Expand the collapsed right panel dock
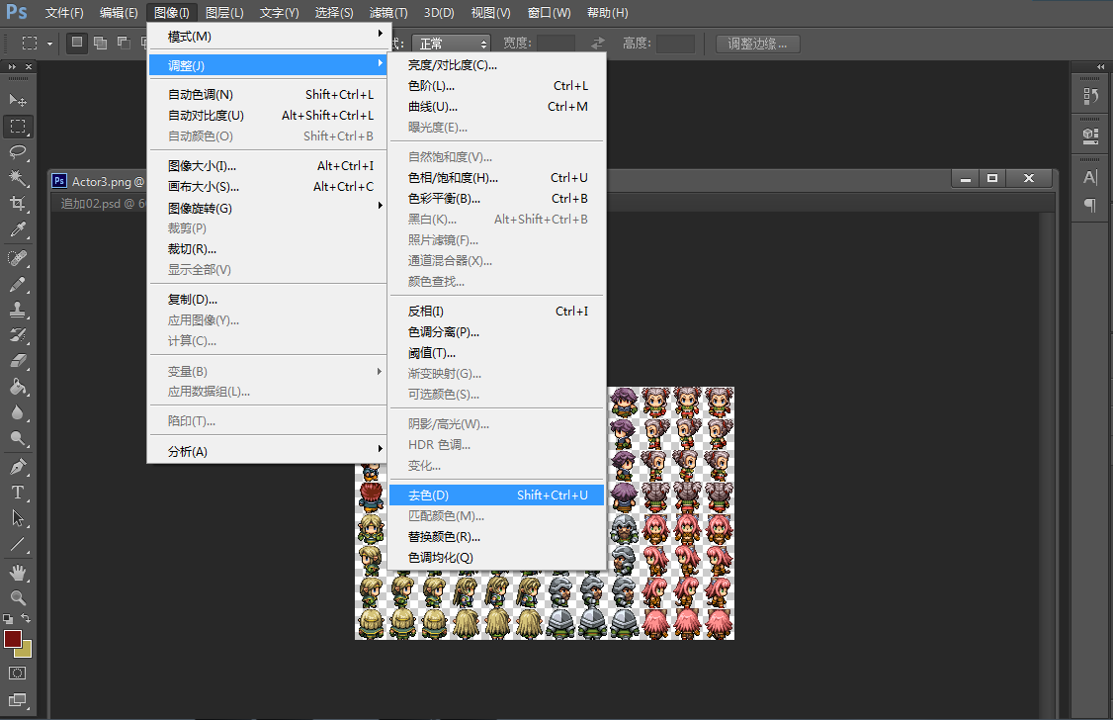The image size is (1113, 720). [x=1100, y=66]
